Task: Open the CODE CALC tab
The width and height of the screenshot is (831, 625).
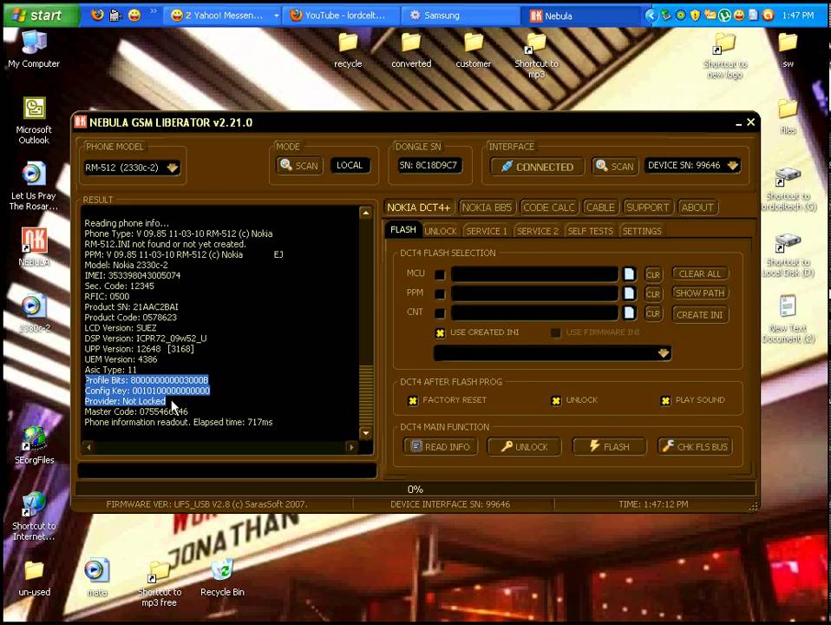Action: click(x=548, y=207)
